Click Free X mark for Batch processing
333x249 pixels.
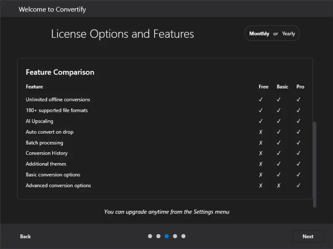point(260,143)
